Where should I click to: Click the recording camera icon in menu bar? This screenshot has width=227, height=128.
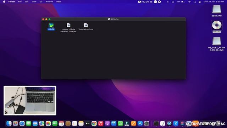139,1
